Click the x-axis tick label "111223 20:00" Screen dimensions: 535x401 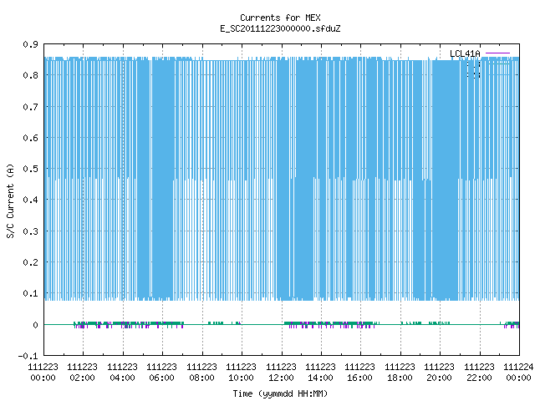[439, 373]
